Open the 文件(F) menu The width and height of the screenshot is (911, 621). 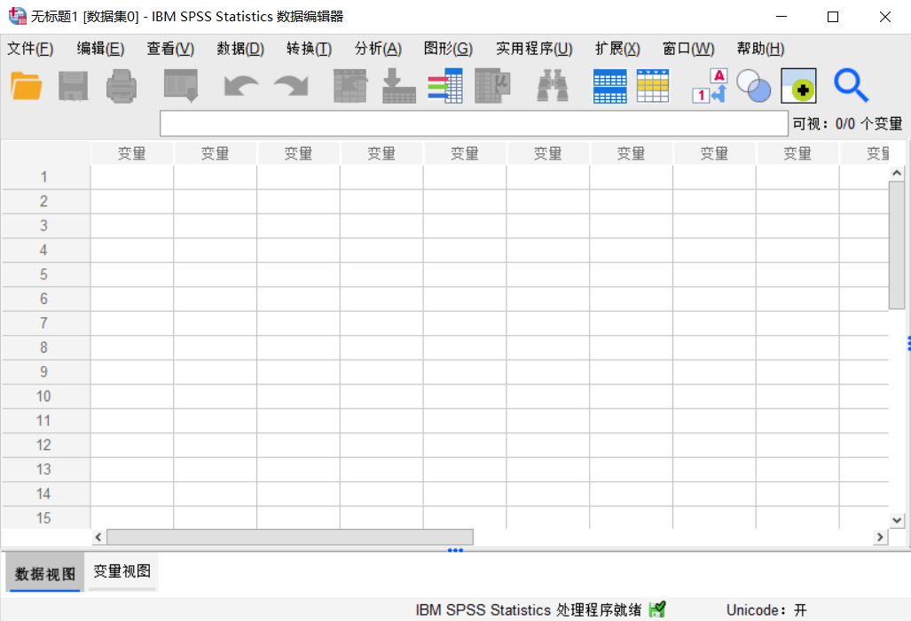point(30,49)
